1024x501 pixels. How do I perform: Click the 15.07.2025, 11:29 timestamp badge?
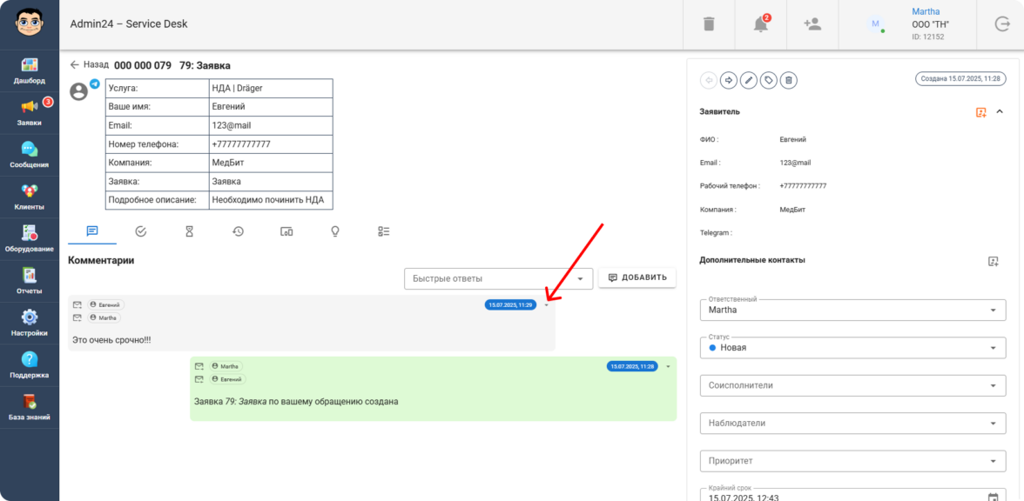pyautogui.click(x=510, y=304)
